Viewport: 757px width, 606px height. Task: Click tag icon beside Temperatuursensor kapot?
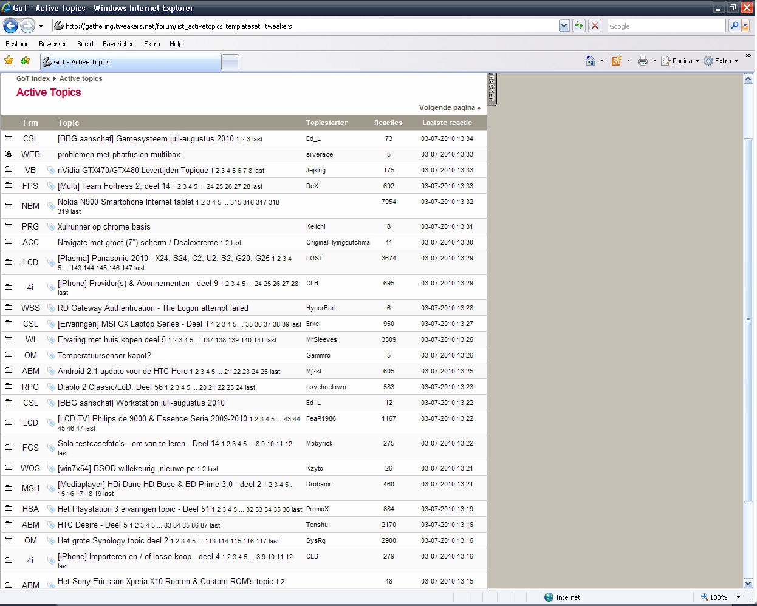click(x=51, y=355)
